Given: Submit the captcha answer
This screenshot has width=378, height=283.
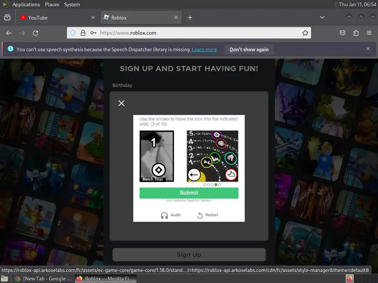Looking at the screenshot, I should pyautogui.click(x=189, y=193).
